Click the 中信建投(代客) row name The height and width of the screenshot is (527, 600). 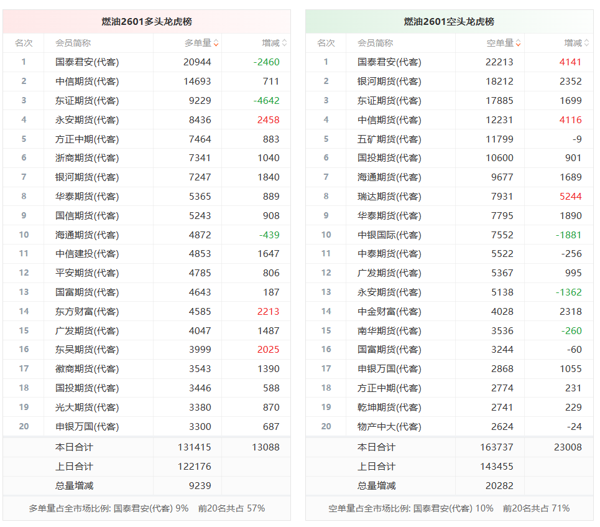(x=87, y=253)
